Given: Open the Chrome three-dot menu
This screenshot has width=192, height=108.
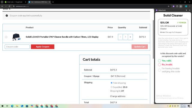Looking at the screenshot, I should (x=190, y=6).
